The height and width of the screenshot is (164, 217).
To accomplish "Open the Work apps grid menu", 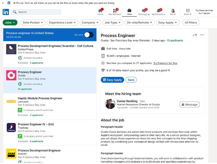I will 187,12.
